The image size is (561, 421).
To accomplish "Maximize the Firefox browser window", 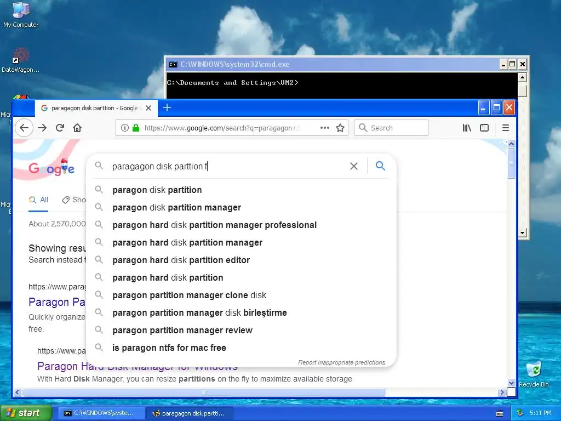I will click(496, 107).
